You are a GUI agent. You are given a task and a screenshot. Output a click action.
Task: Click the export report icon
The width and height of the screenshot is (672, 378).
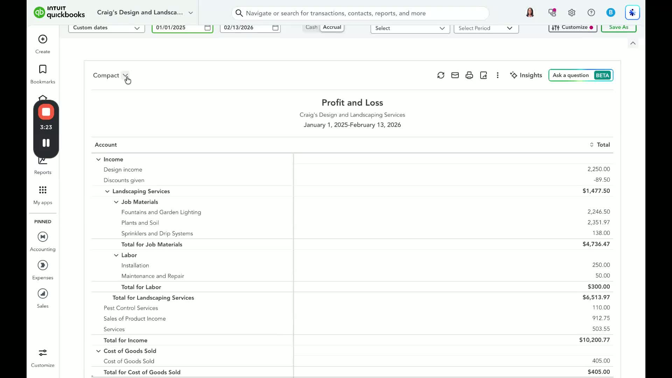[484, 75]
